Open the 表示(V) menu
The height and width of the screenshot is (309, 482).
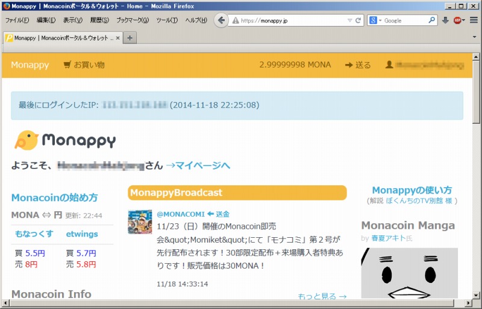[73, 21]
